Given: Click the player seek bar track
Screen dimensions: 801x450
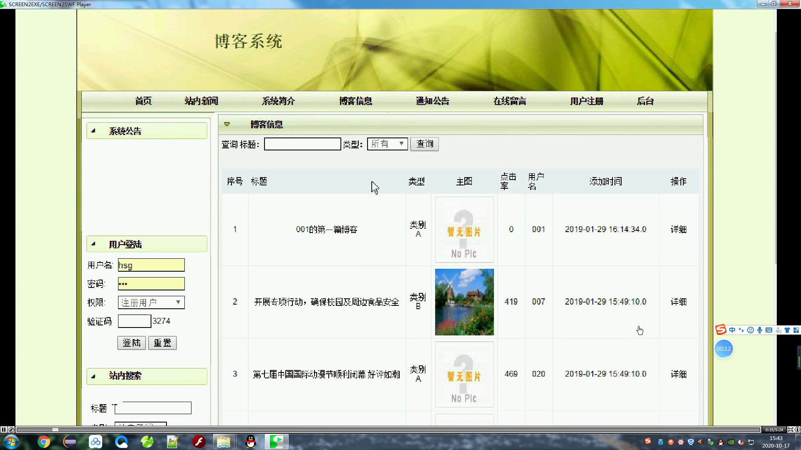Looking at the screenshot, I should click(388, 430).
